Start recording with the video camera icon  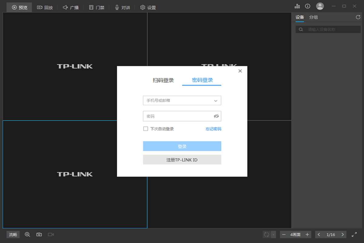pyautogui.click(x=51, y=234)
